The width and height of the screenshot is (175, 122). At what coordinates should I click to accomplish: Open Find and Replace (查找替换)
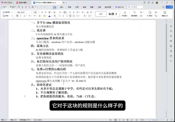134,14
